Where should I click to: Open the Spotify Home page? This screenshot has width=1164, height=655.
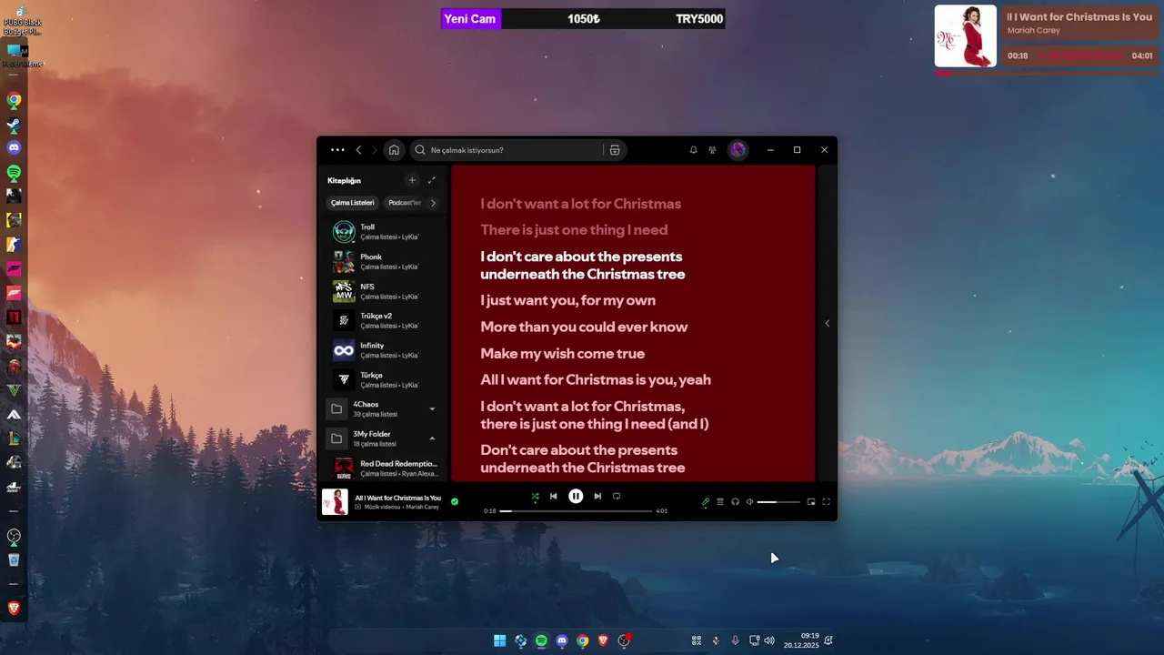click(394, 150)
